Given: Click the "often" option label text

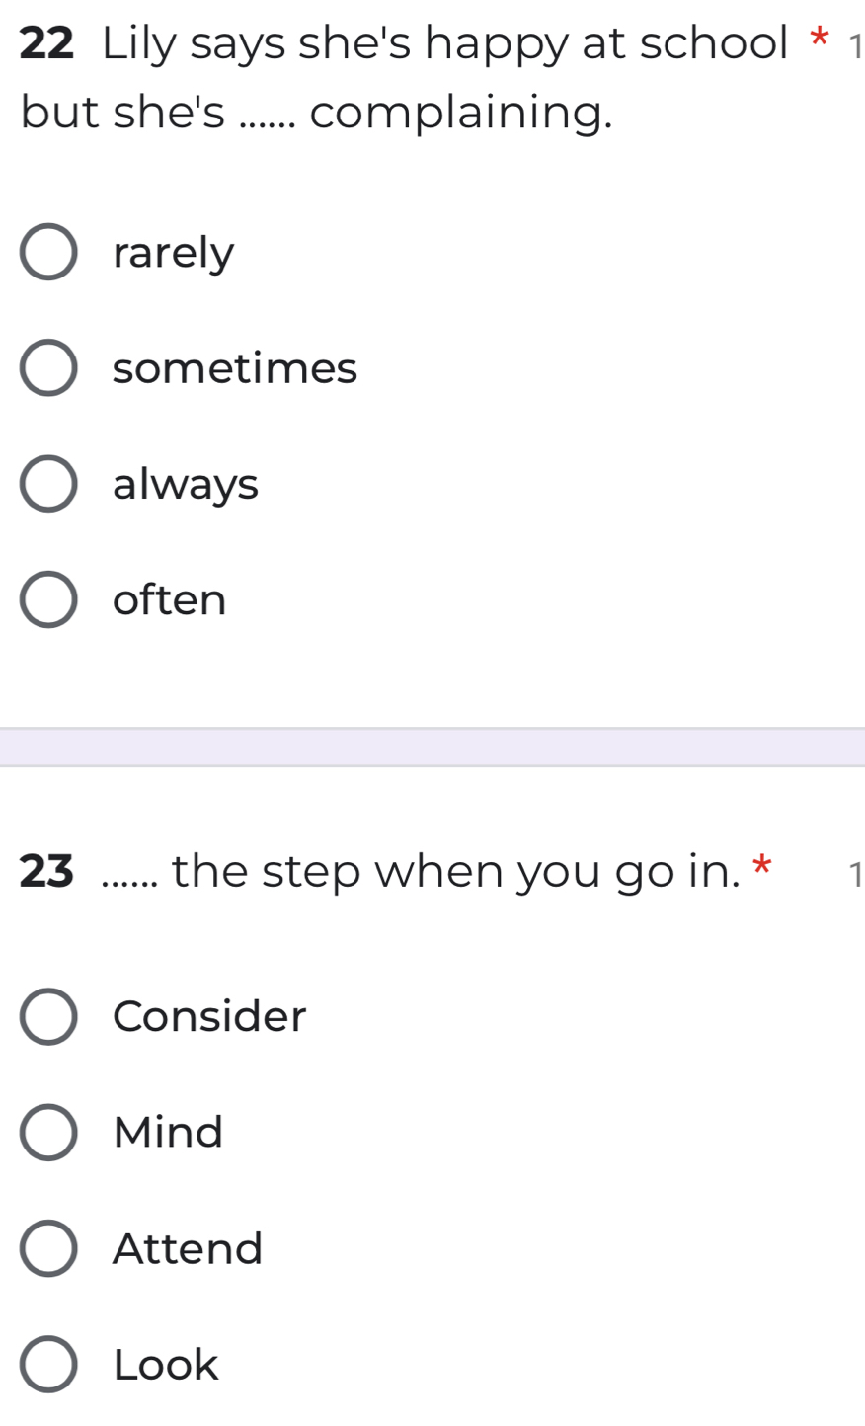Looking at the screenshot, I should pos(169,599).
